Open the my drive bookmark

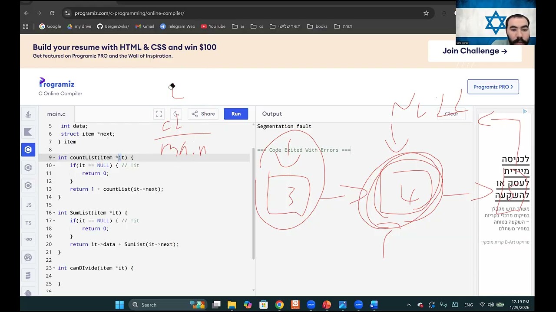(79, 26)
